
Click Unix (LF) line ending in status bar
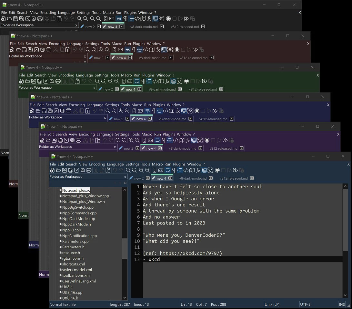tap(272, 304)
